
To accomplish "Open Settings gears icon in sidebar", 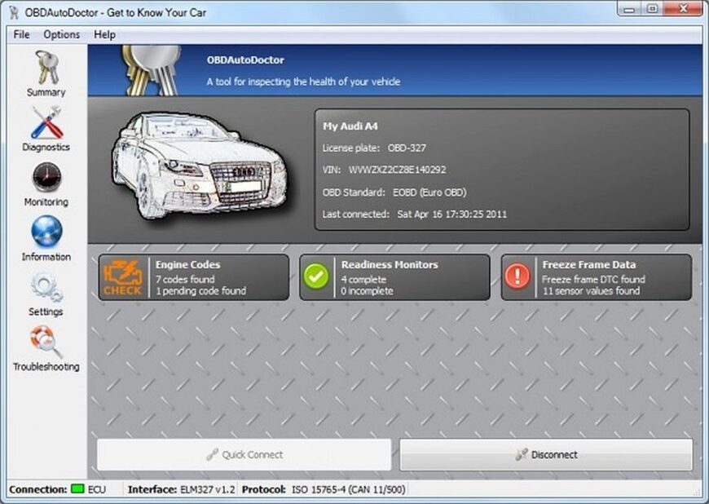I will [x=46, y=287].
